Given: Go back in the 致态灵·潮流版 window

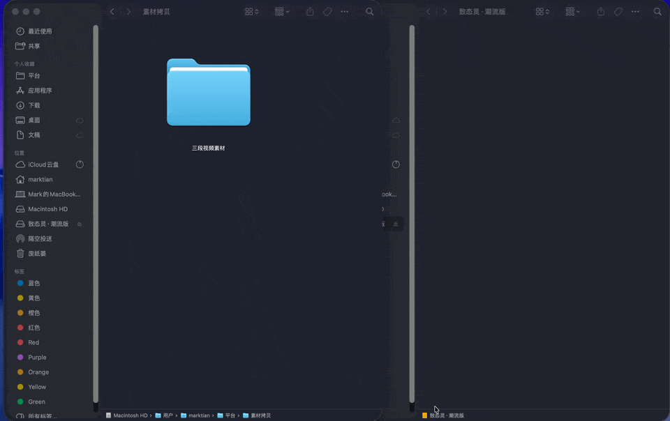Looking at the screenshot, I should (428, 12).
